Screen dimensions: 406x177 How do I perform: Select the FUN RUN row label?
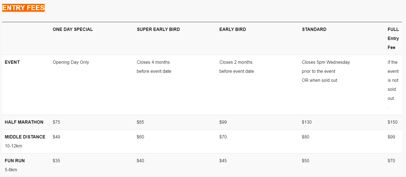15,161
